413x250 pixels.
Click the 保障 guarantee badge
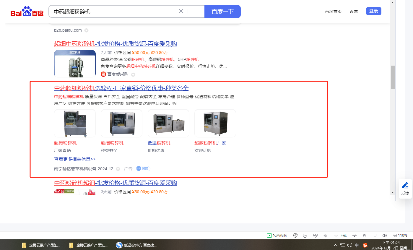click(143, 169)
